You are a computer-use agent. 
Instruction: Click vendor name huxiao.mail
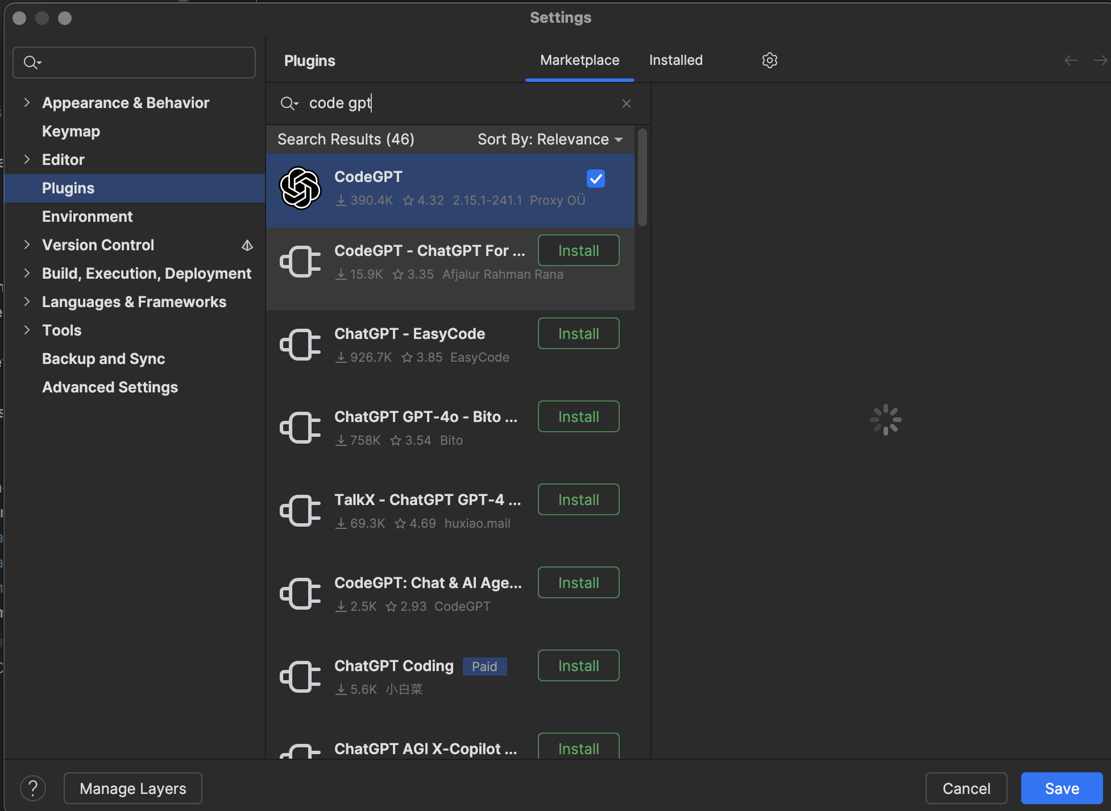[477, 523]
